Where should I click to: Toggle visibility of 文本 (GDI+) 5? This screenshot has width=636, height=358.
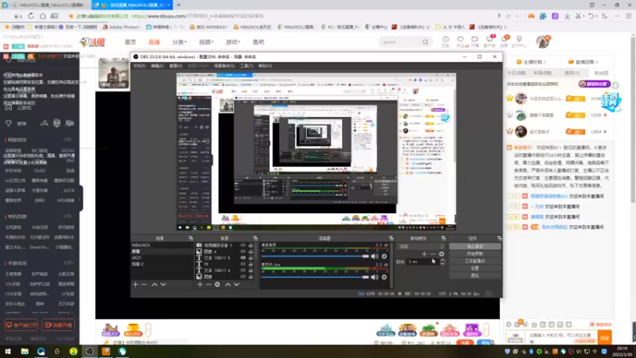pyautogui.click(x=243, y=258)
